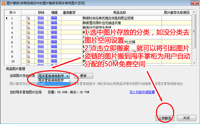Click the 编辑 link in row 1
Screen dimensions: 200x124
pos(54,18)
